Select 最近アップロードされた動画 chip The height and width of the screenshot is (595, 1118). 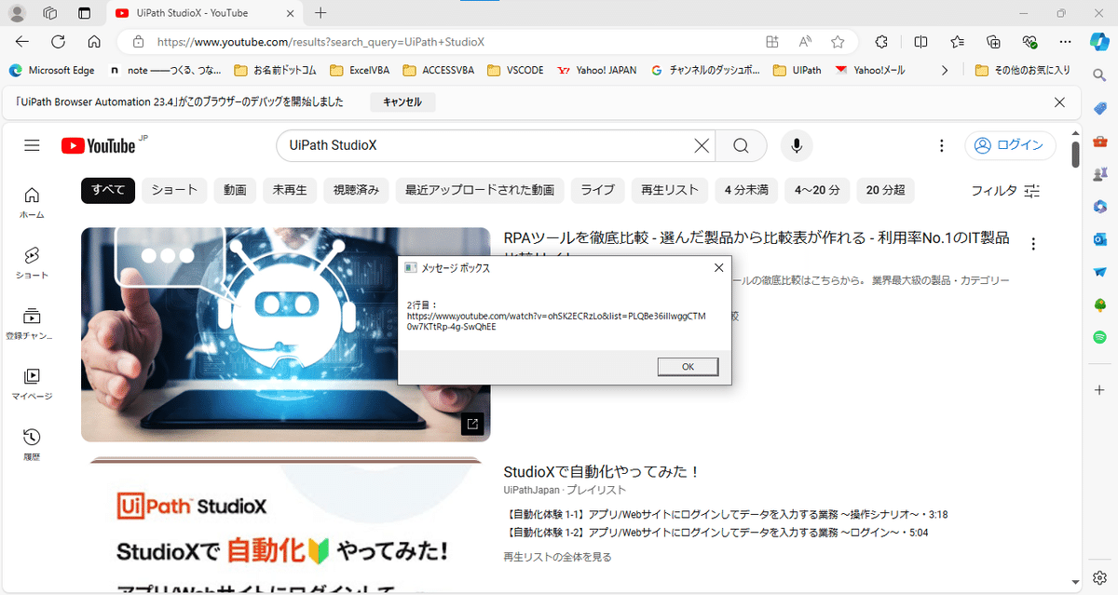pyautogui.click(x=480, y=190)
